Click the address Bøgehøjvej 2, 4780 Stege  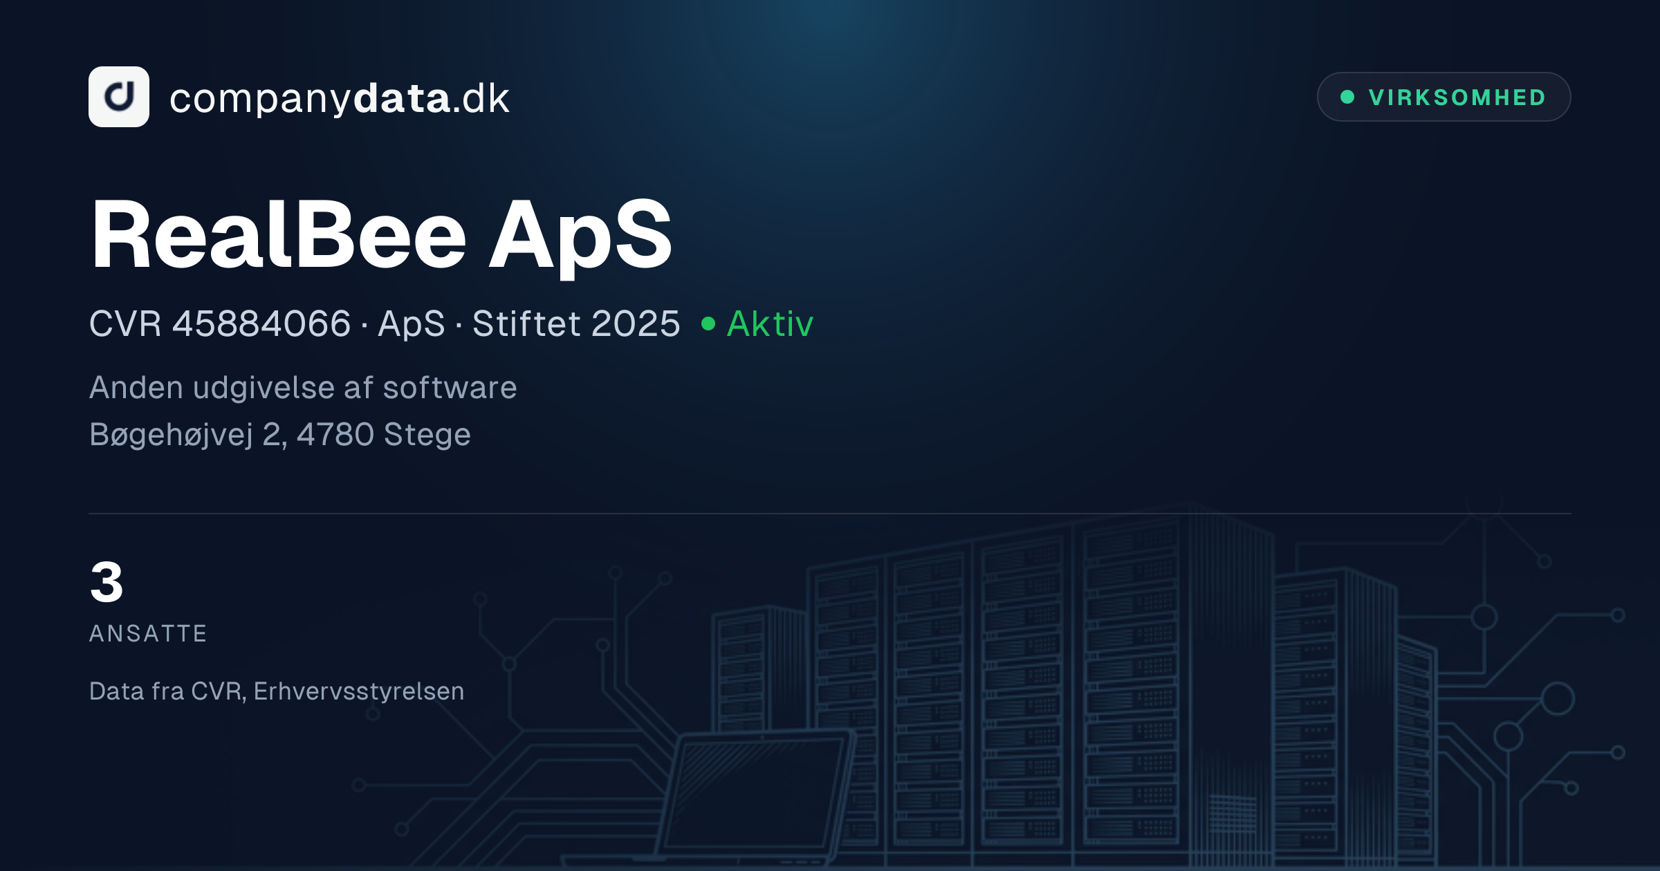tap(280, 435)
